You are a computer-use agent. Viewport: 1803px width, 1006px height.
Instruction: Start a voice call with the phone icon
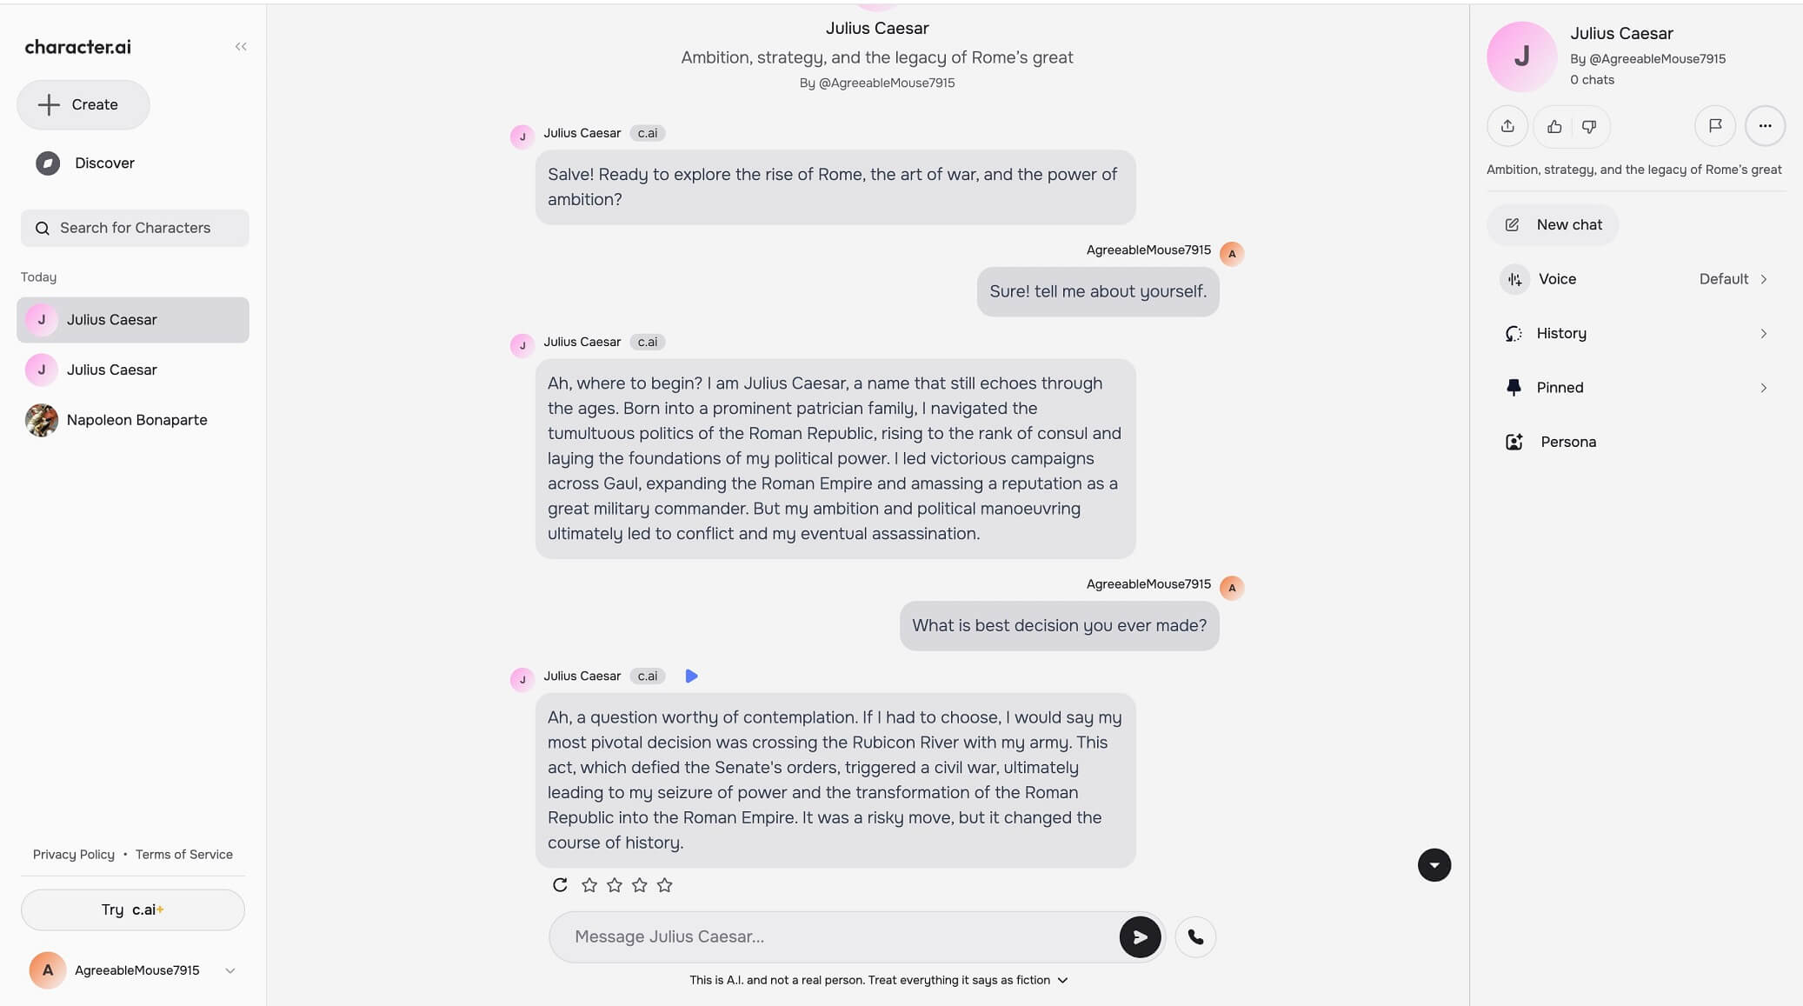[1195, 937]
